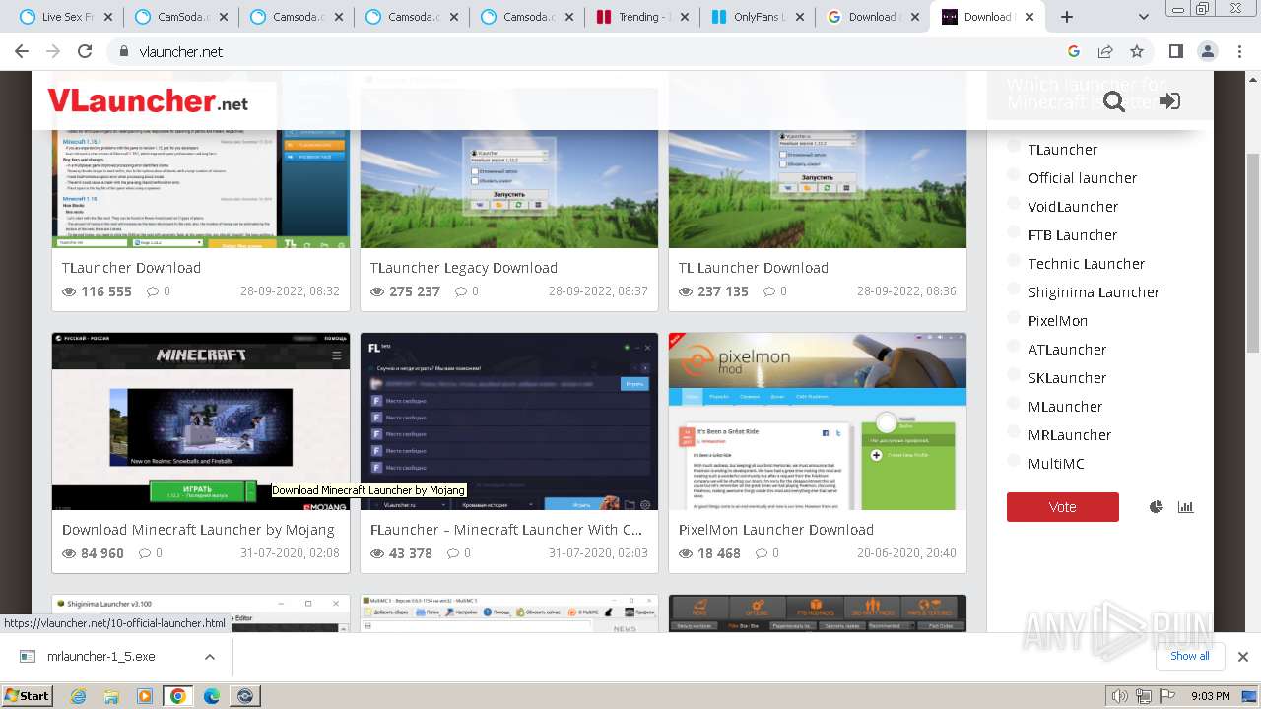Select MultiMC poll option
The width and height of the screenshot is (1261, 709).
[1014, 461]
